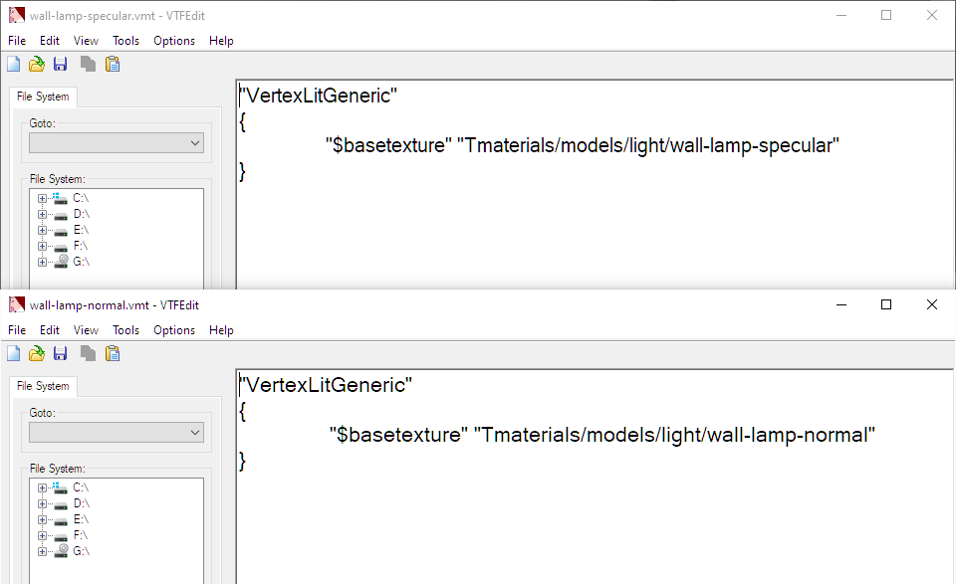Maximize the wall-lamp-normal.vmt window
The image size is (956, 584).
point(886,304)
